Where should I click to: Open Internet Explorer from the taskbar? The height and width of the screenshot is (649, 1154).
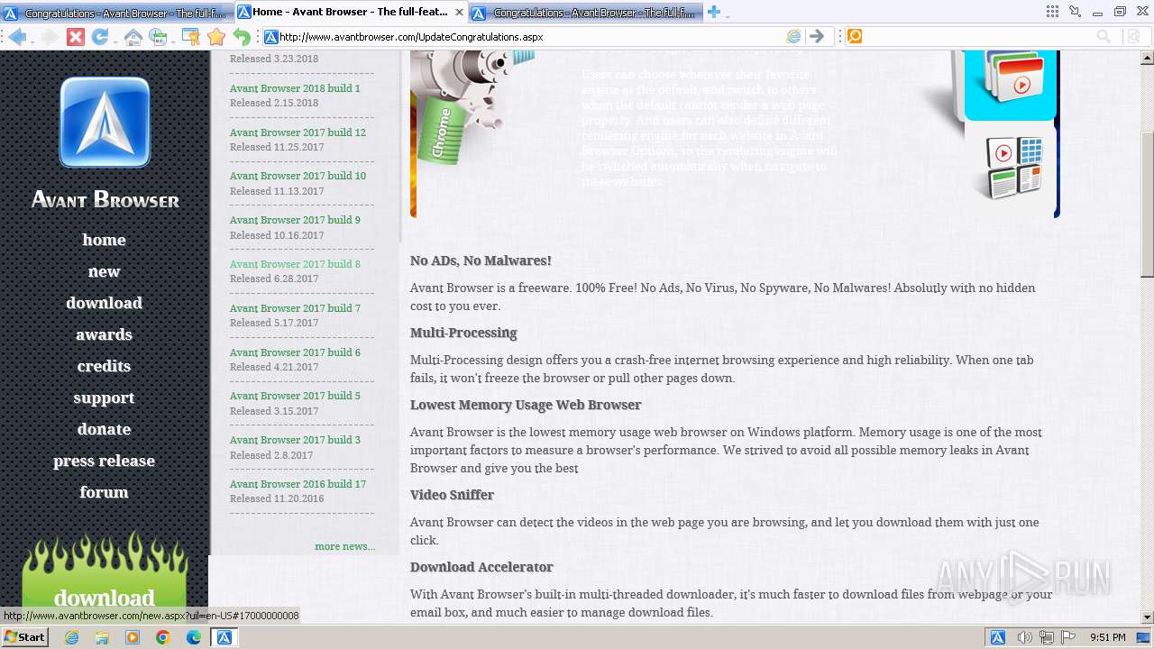[72, 637]
